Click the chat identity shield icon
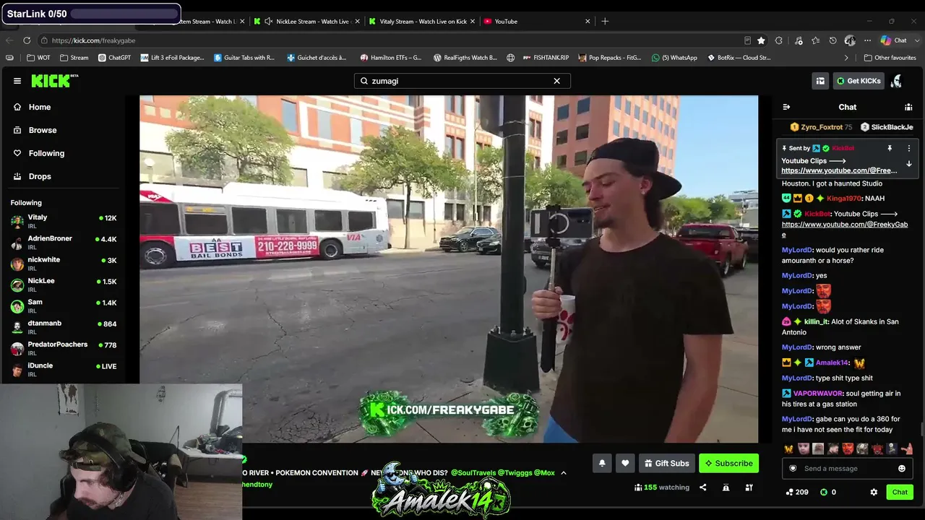 click(793, 468)
